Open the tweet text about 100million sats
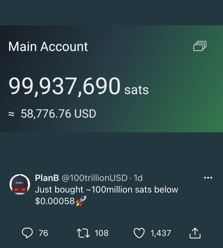This screenshot has width=223, height=248. coord(106,189)
